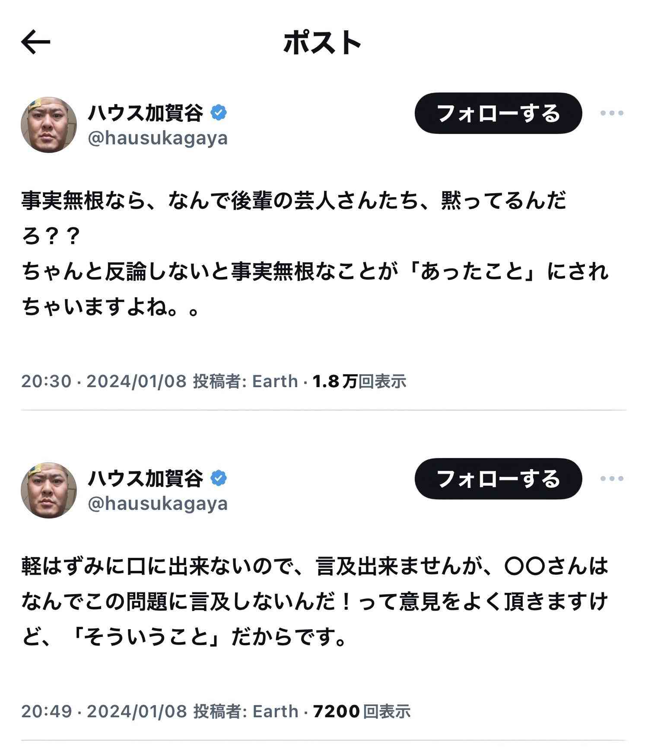Open @hausukagaya handle in first post

[x=158, y=138]
